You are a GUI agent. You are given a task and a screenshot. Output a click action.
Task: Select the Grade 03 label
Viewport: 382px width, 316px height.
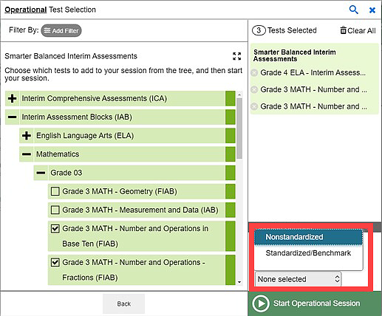coord(66,173)
